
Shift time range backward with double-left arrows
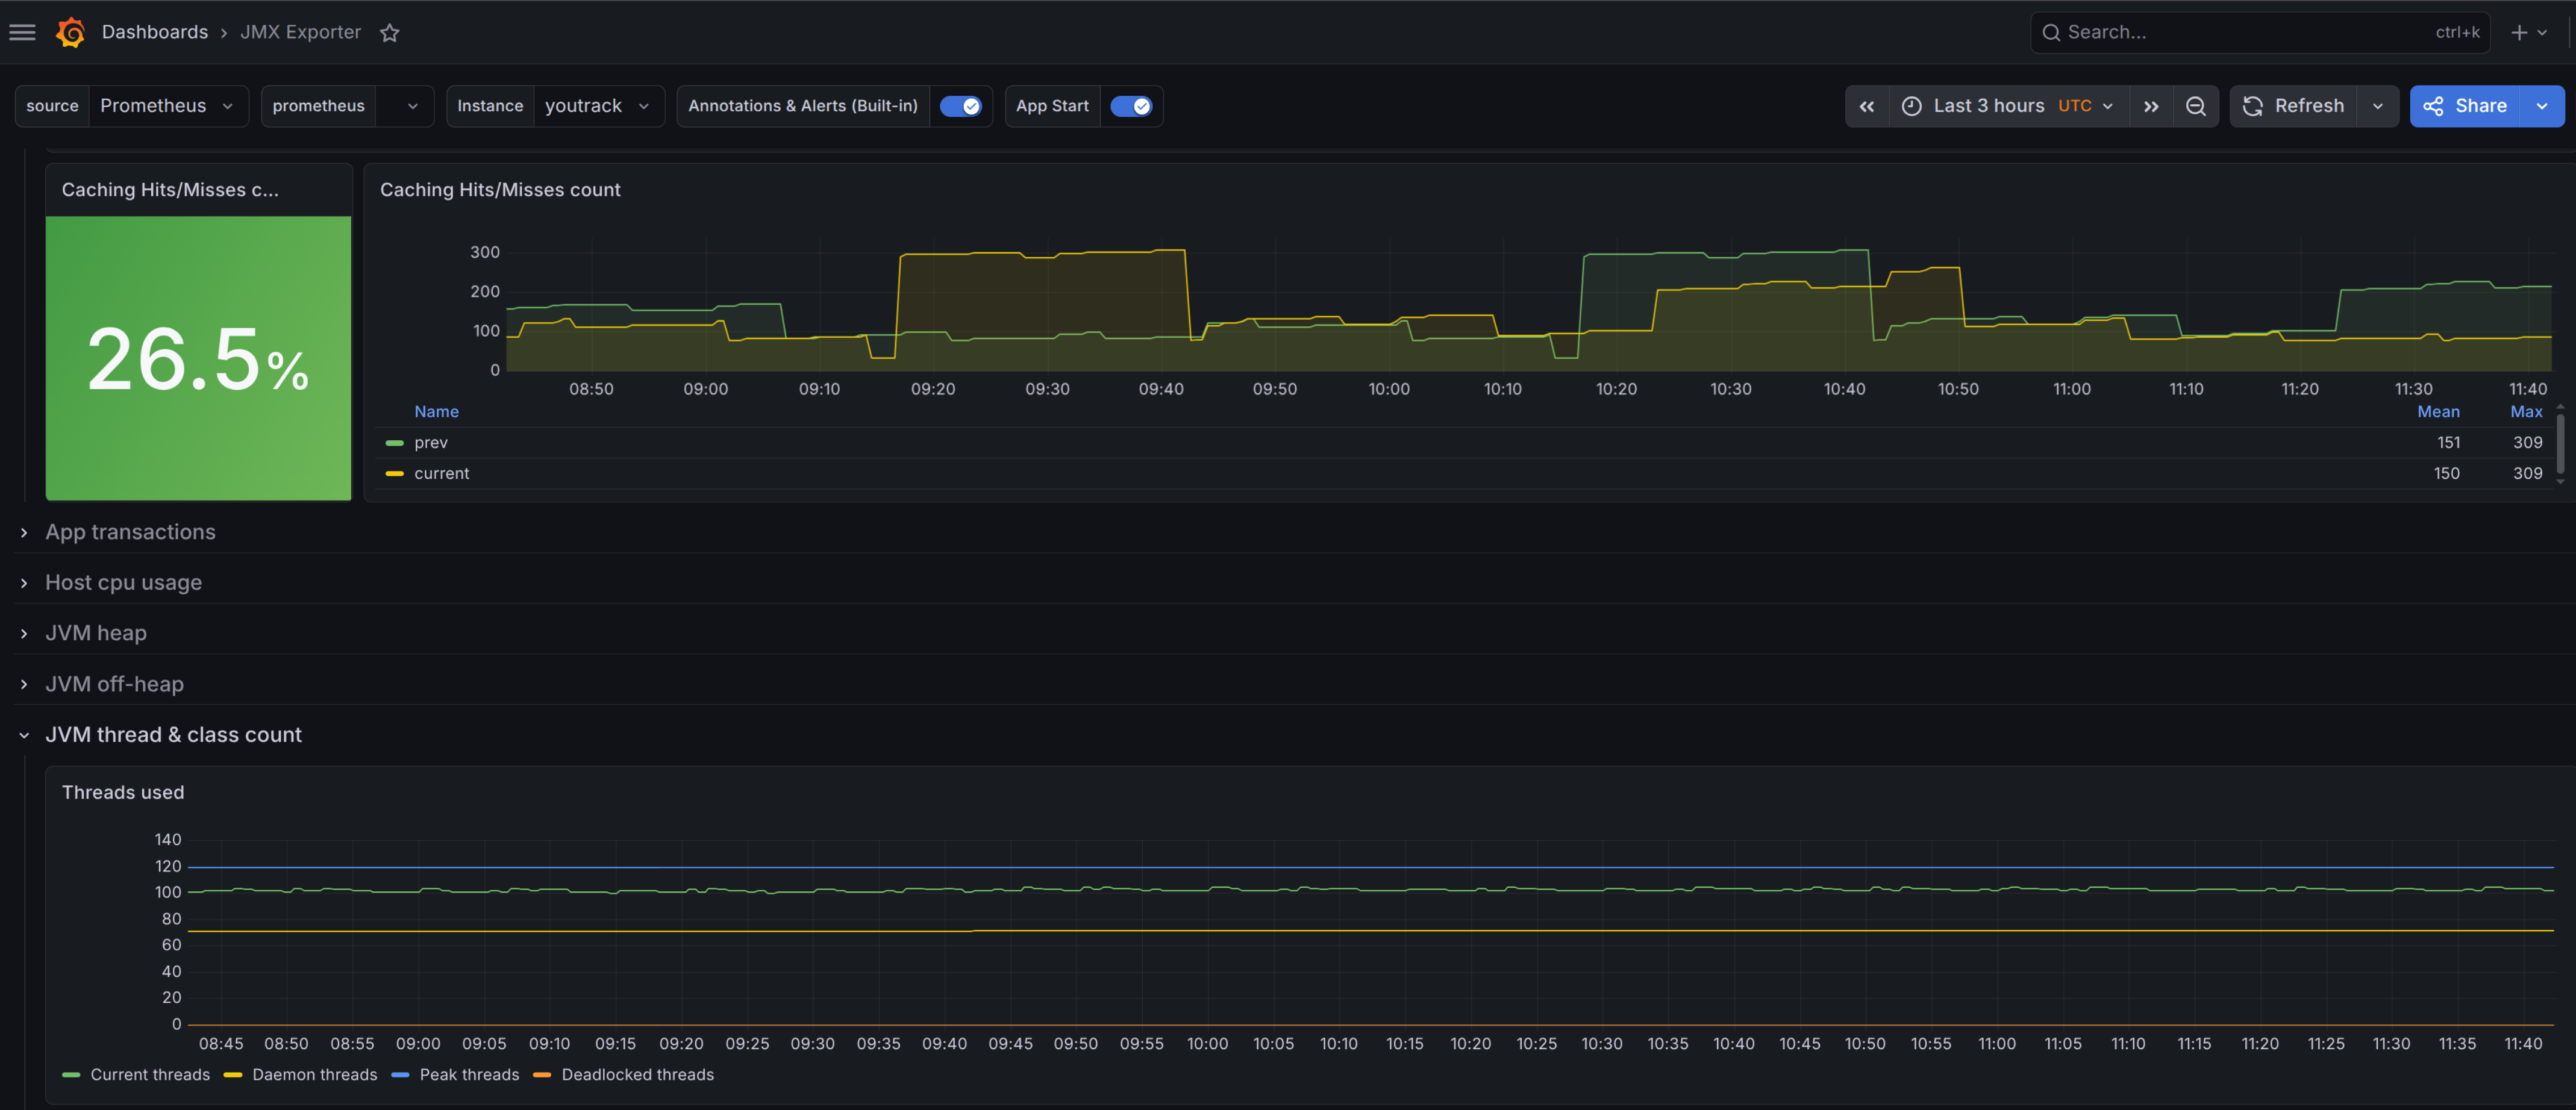1866,106
